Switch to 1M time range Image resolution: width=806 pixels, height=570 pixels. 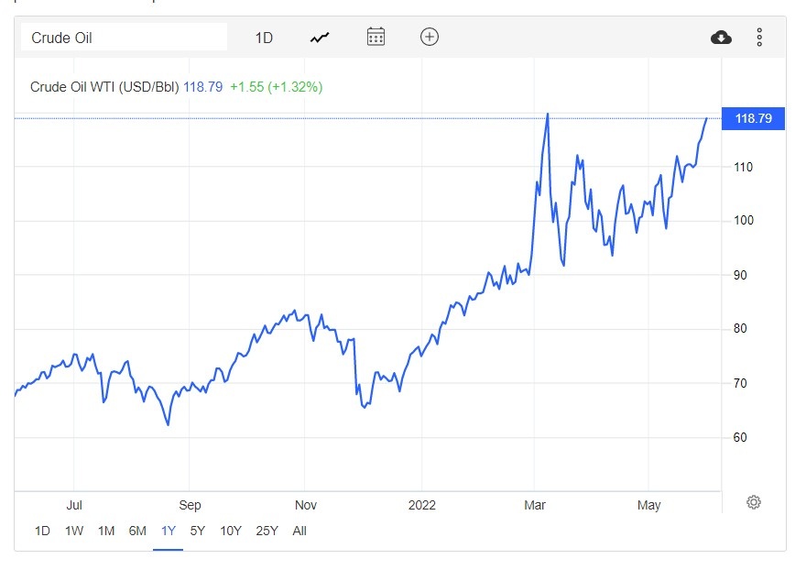[106, 531]
